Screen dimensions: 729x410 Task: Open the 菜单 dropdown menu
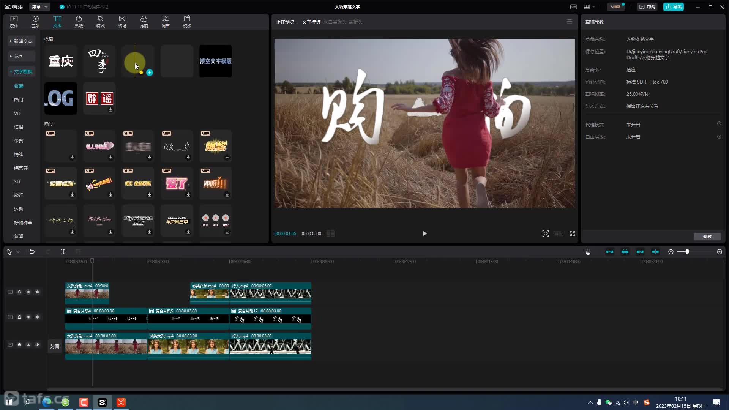pos(40,7)
